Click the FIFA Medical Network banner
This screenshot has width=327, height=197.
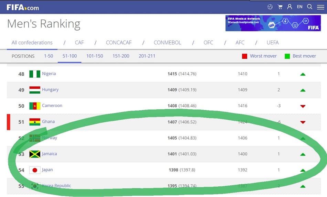coord(273,23)
